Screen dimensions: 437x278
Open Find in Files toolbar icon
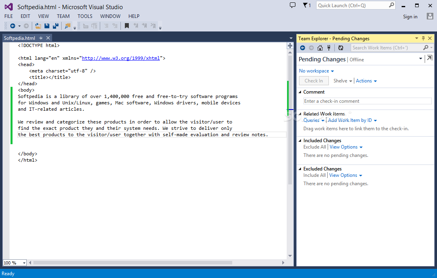pyautogui.click(x=67, y=26)
